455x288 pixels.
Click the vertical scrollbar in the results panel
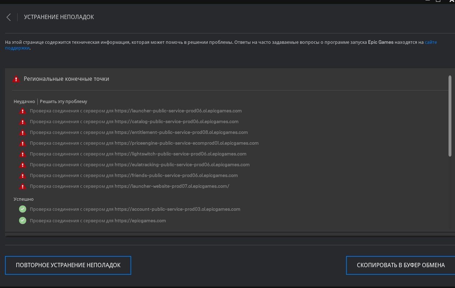click(450, 116)
